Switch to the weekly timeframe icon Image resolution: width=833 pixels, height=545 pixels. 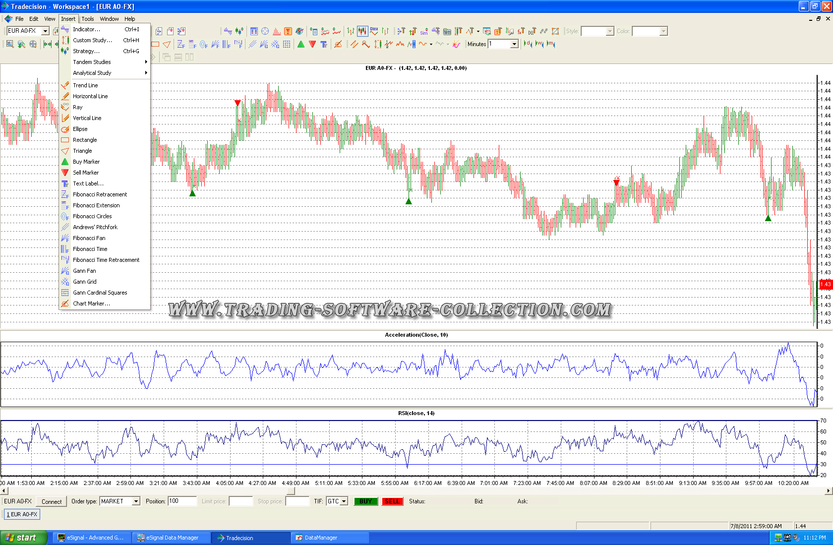539,44
